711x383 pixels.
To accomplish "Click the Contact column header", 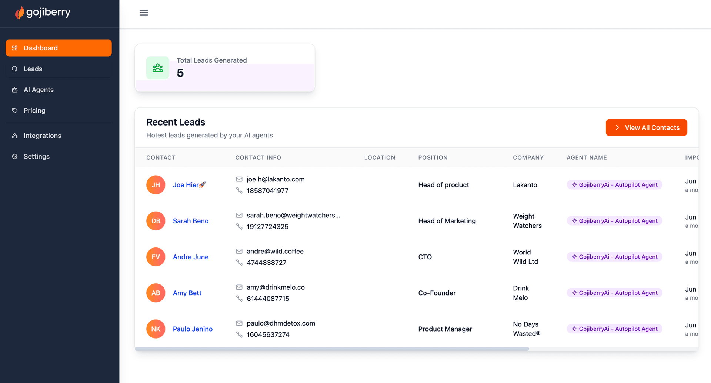I will coord(161,157).
